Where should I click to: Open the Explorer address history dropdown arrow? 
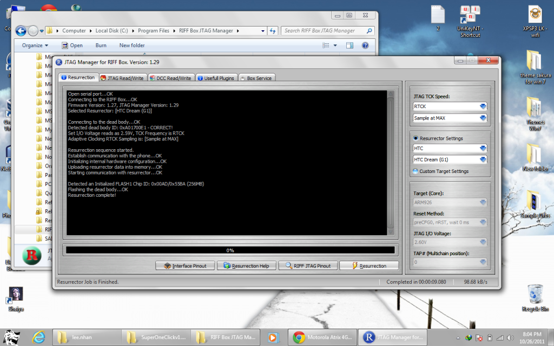point(262,31)
